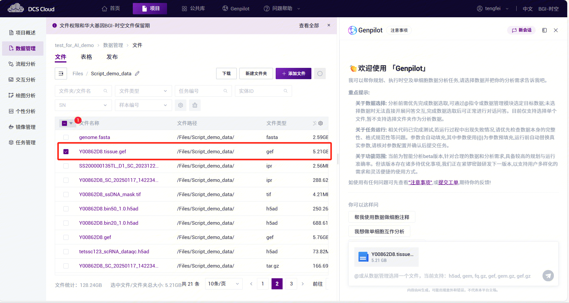The image size is (569, 303).
Task: Toggle the select-all checkbox in table header
Action: 64,123
